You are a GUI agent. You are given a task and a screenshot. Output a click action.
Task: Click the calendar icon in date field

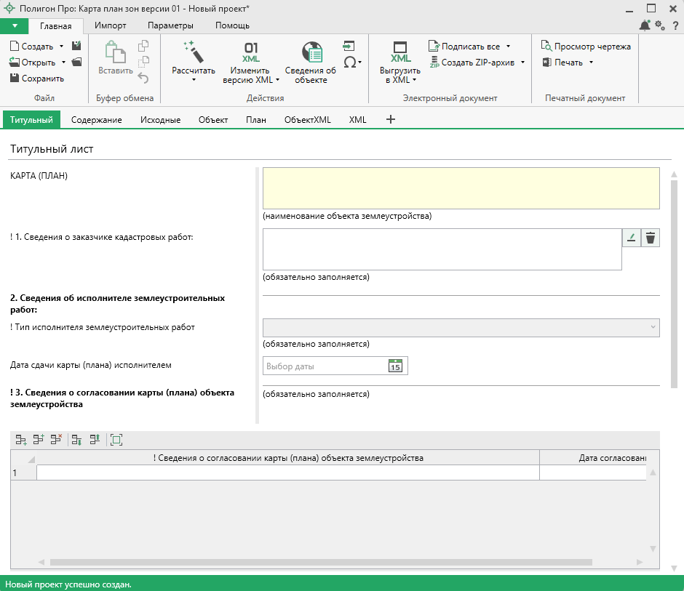(x=395, y=366)
